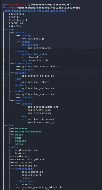The height and width of the screenshot is (190, 102).
Task: Click the cable.yml file name
Action: [22, 156]
